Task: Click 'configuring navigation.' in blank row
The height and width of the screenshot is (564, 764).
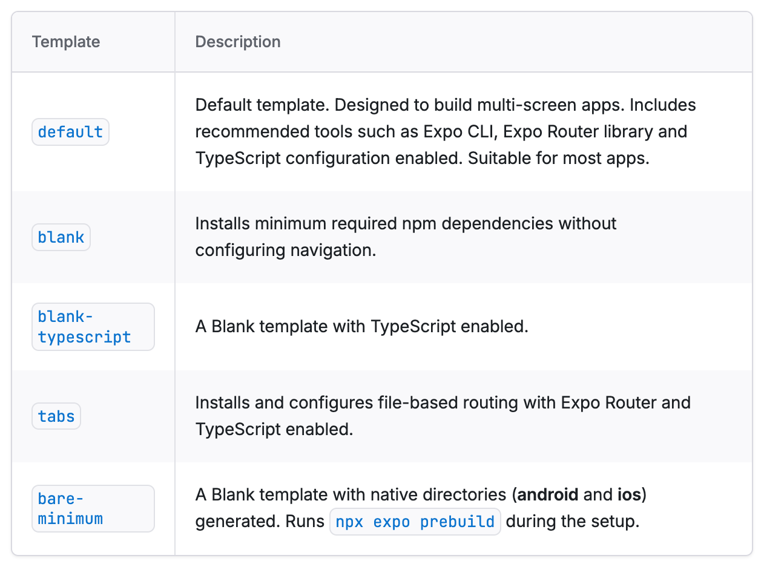Action: [285, 250]
